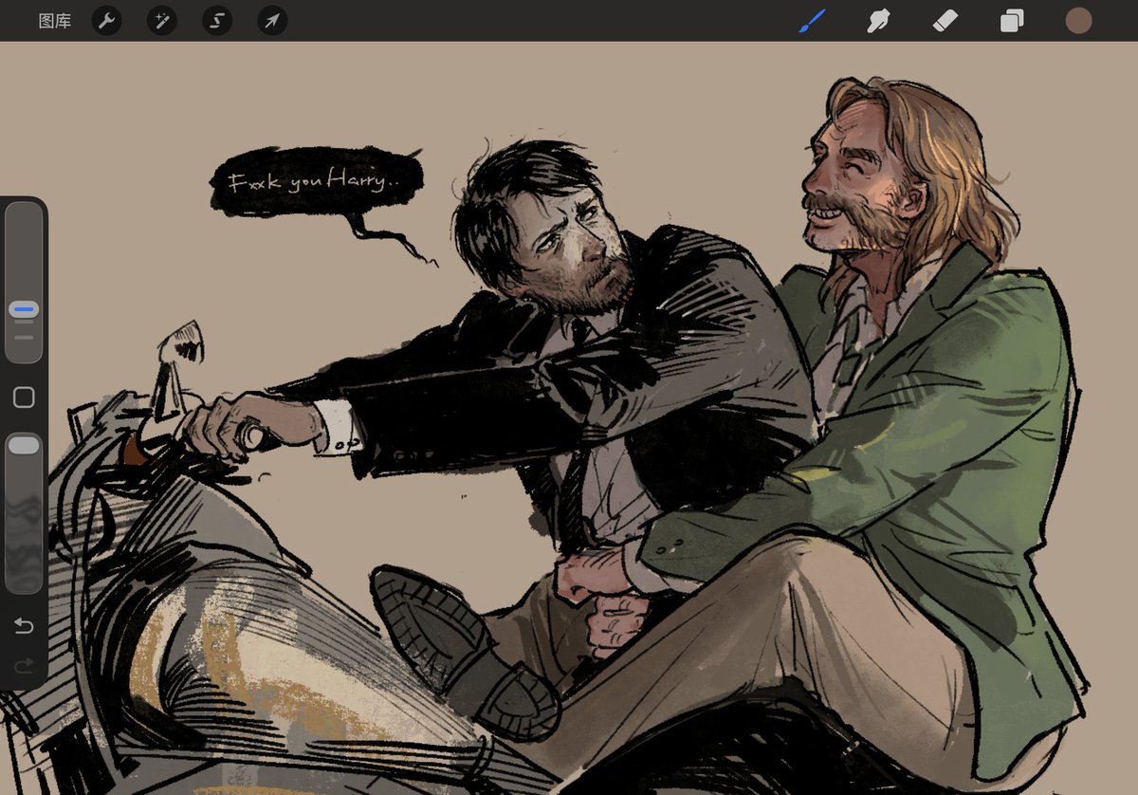Open the Layers panel
1138x795 pixels.
tap(1012, 21)
